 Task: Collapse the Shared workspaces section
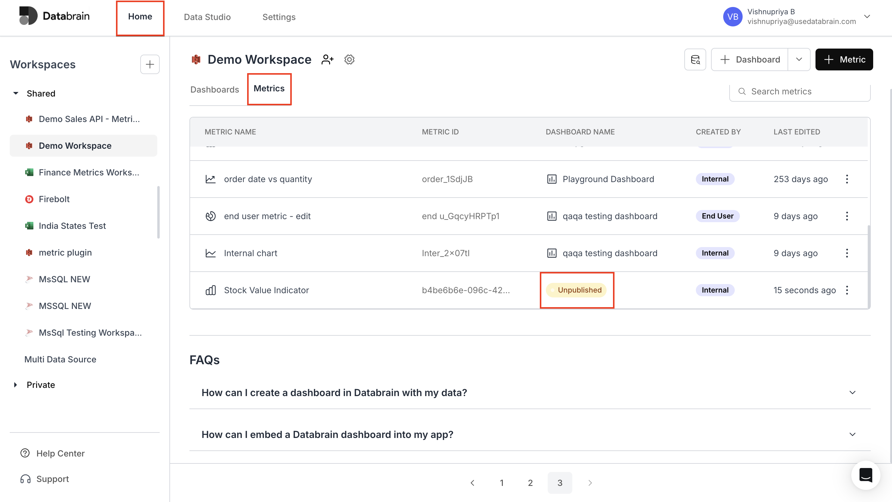pos(15,93)
